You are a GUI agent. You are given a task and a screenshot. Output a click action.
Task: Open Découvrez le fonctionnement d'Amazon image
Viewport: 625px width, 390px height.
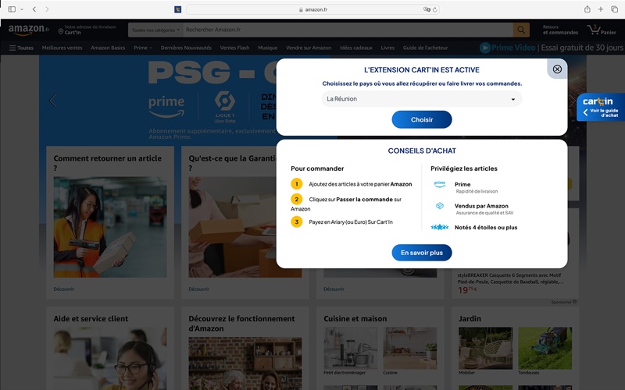click(245, 363)
